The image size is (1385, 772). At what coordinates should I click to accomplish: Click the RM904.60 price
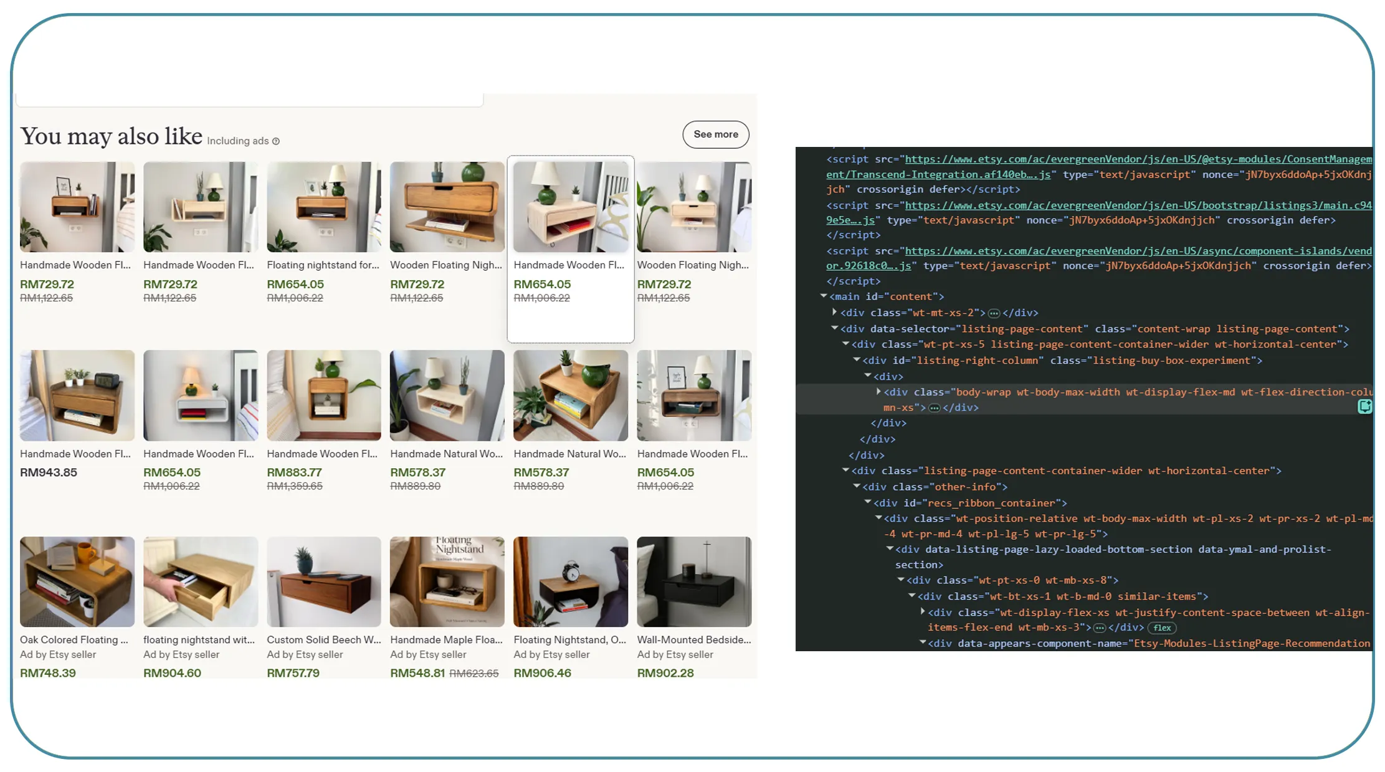point(172,673)
